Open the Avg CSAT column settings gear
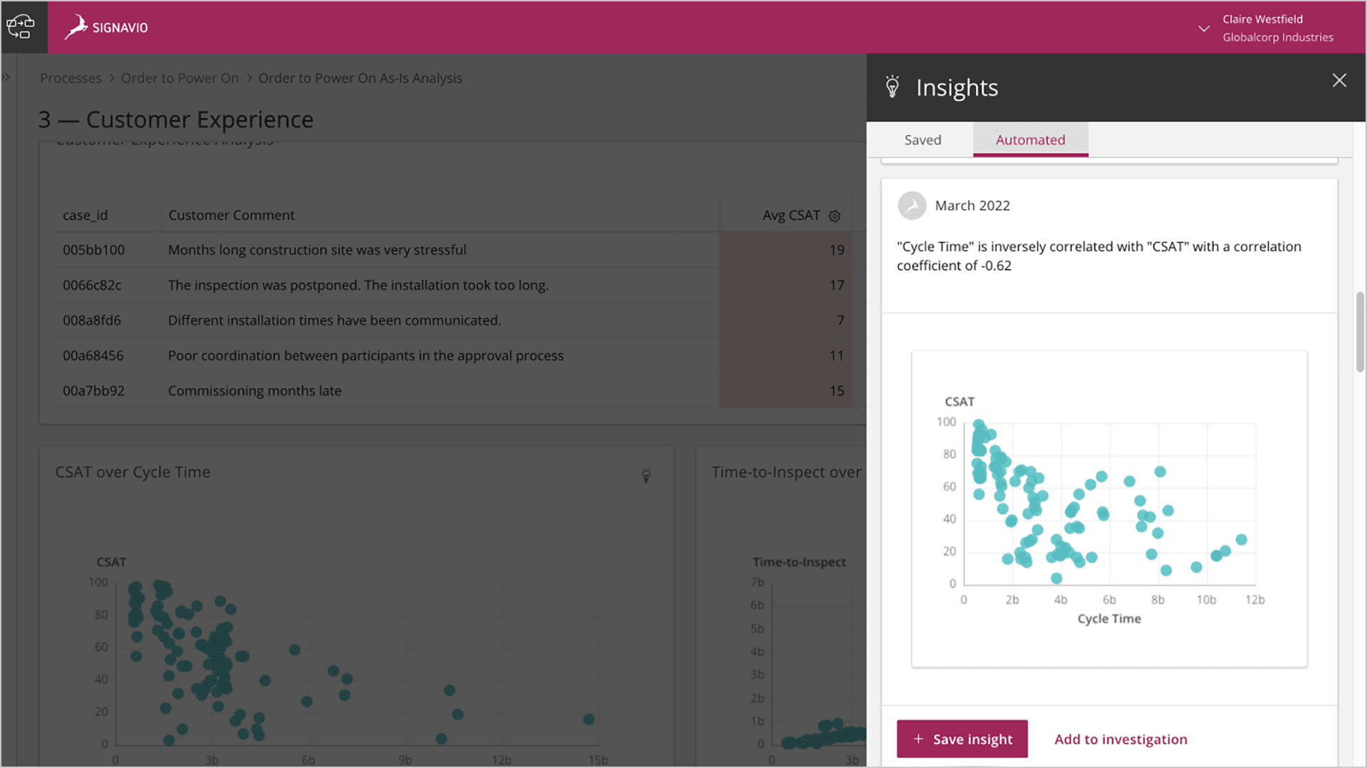Screen dimensions: 1367x768 834,215
